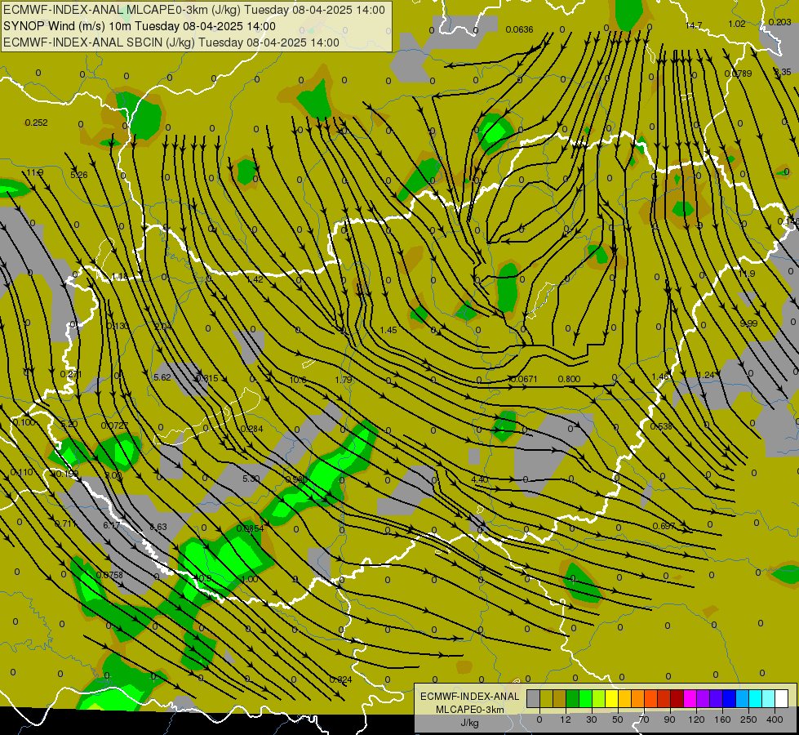Click the map value 0.0758
Viewport: 799px width, 735px height.
(x=109, y=576)
